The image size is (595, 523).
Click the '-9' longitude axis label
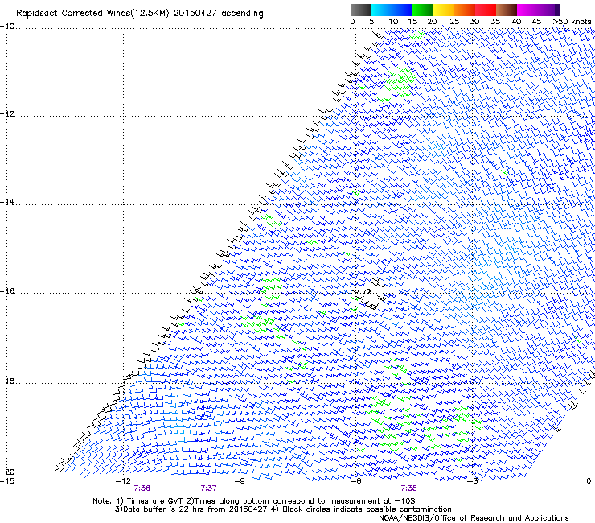[x=240, y=481]
